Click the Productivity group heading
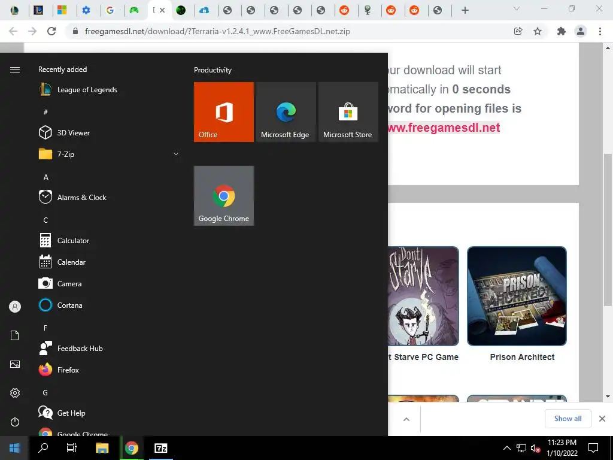The image size is (613, 460). pyautogui.click(x=213, y=70)
